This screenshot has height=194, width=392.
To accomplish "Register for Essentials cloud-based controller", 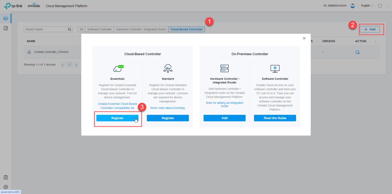I will [117, 118].
